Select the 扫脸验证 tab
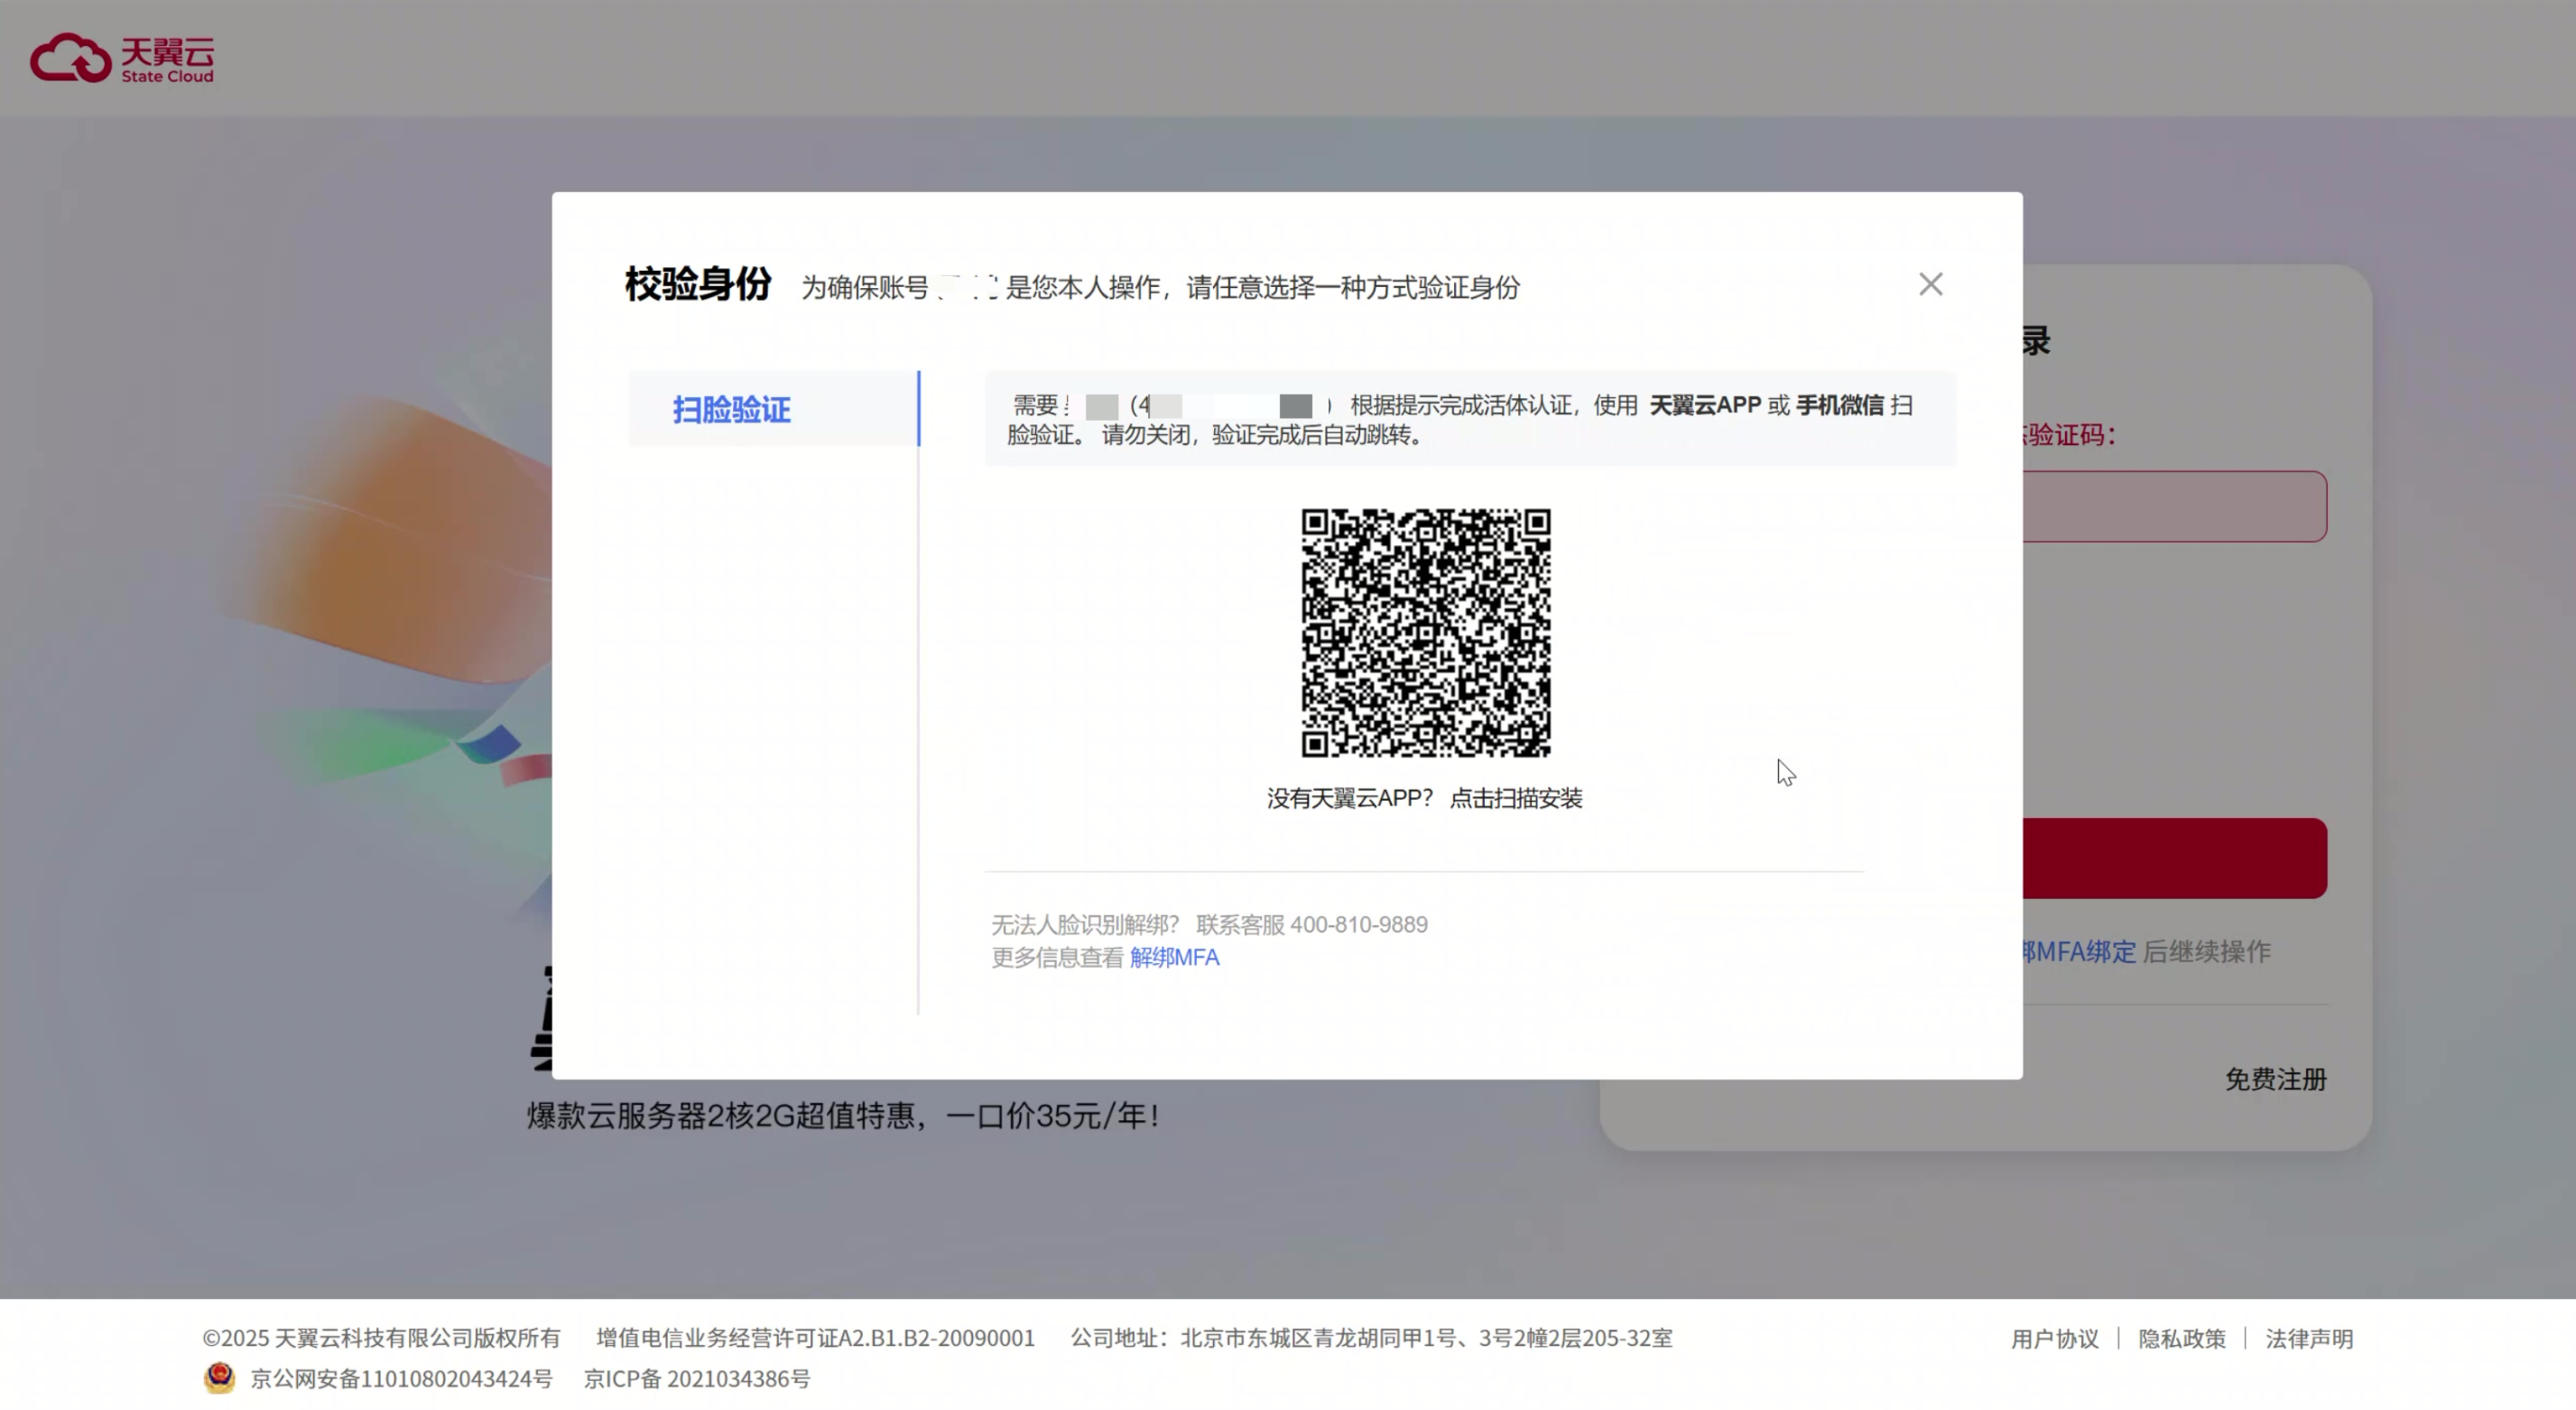Image resolution: width=2576 pixels, height=1410 pixels. (773, 408)
